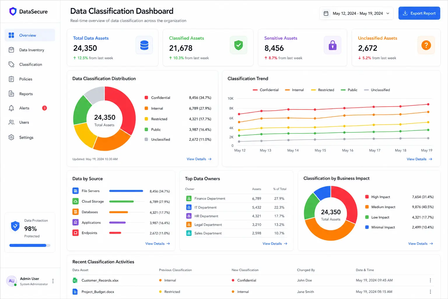
Task: Open Admin User options menu
Action: pyautogui.click(x=53, y=281)
